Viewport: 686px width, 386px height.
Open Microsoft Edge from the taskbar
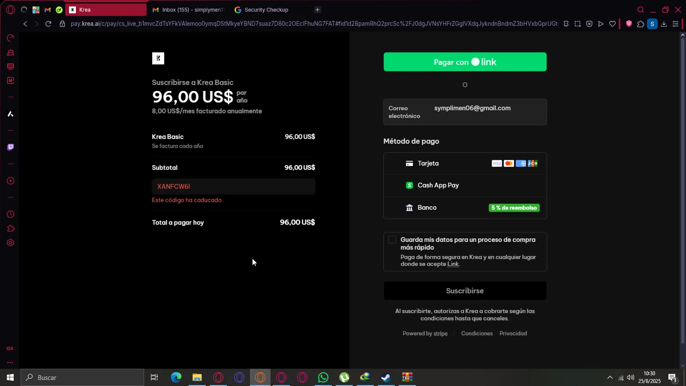tap(176, 377)
